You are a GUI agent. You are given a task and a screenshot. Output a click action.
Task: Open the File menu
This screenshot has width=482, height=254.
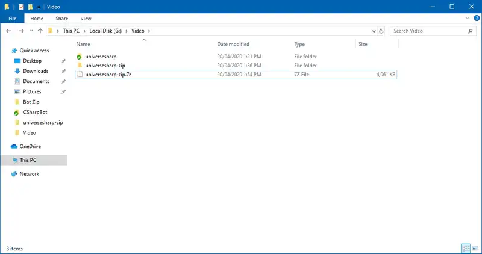coord(12,19)
